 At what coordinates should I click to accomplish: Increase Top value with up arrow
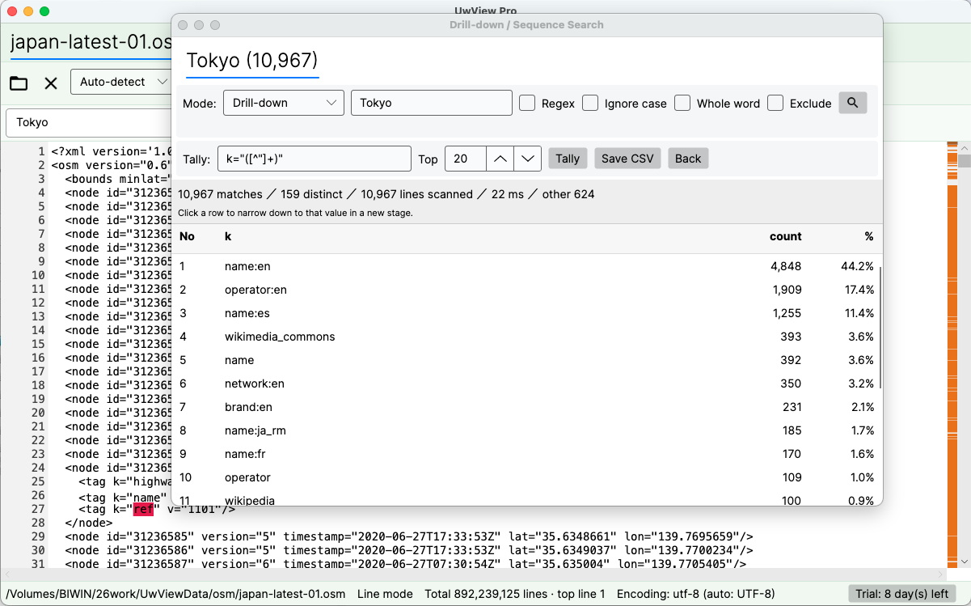(x=500, y=159)
